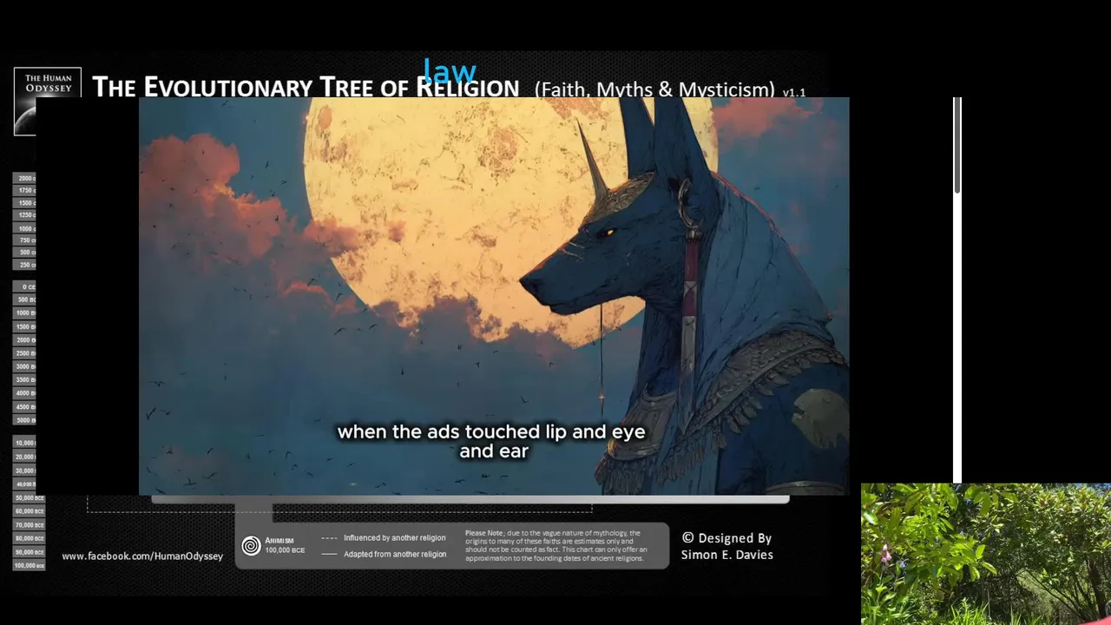Click the Animism spiral icon in legend

pyautogui.click(x=251, y=545)
